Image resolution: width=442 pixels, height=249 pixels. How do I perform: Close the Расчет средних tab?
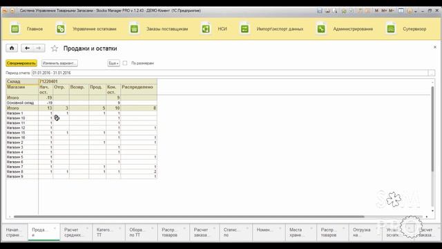(x=88, y=228)
